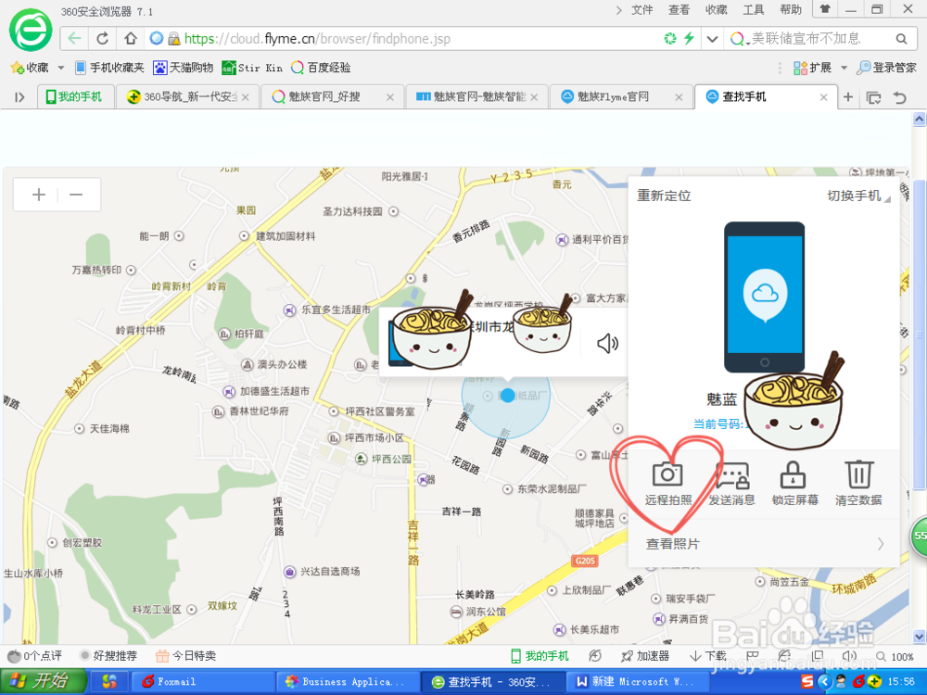Click the padlock icon in the address bar

tap(174, 39)
